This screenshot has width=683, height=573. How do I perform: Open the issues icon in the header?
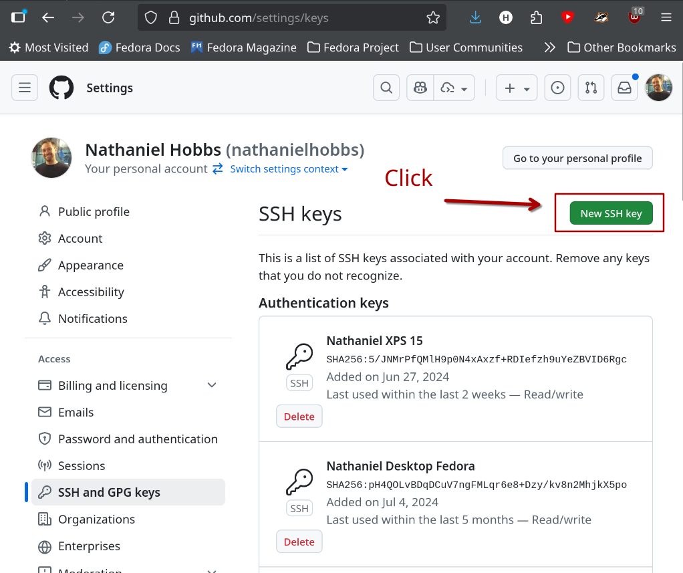[x=557, y=88]
